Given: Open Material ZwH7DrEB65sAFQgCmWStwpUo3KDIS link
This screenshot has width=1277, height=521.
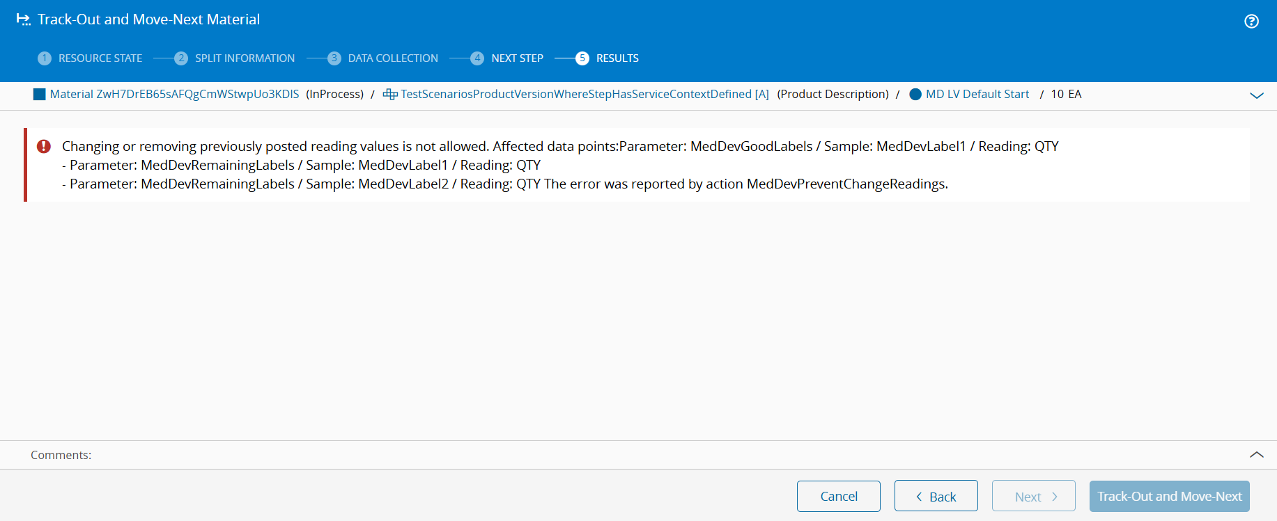Looking at the screenshot, I should click(174, 95).
